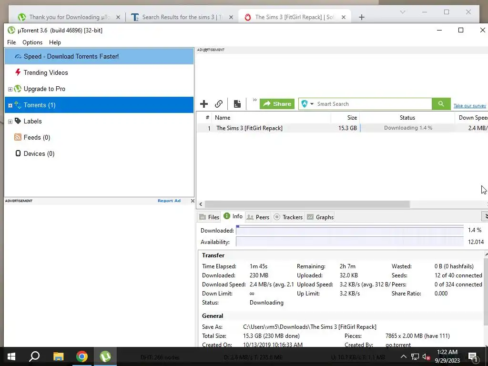Switch to the Peers tab
488x366 pixels.
pyautogui.click(x=258, y=217)
